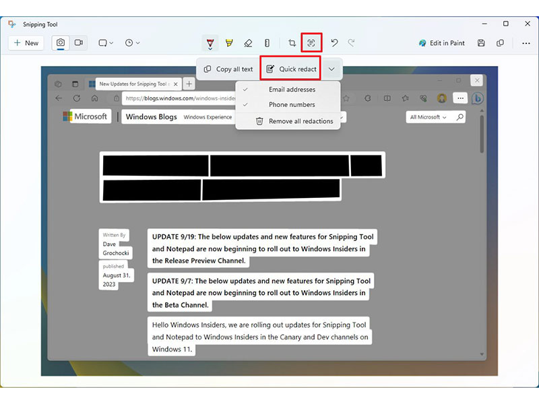The height and width of the screenshot is (404, 539).
Task: Click the UPDATE 9/19 paragraph heading
Action: click(263, 248)
